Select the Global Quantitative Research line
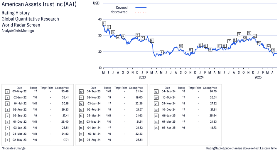 [x=30, y=19]
